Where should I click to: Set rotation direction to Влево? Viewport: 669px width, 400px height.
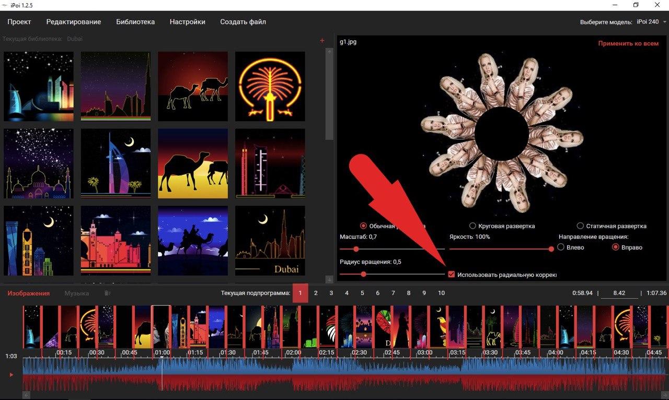coord(561,248)
